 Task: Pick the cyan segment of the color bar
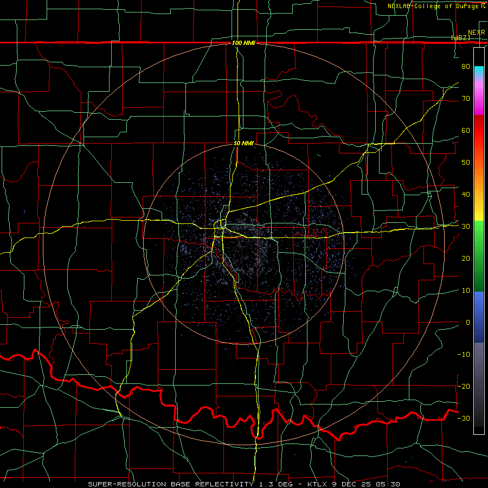click(479, 72)
